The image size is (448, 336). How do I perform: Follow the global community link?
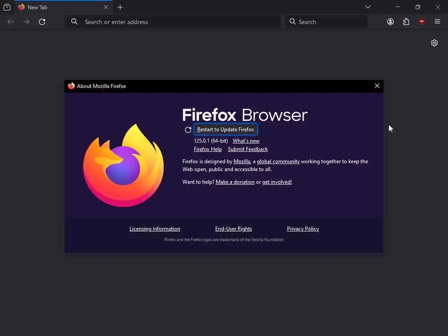278,161
